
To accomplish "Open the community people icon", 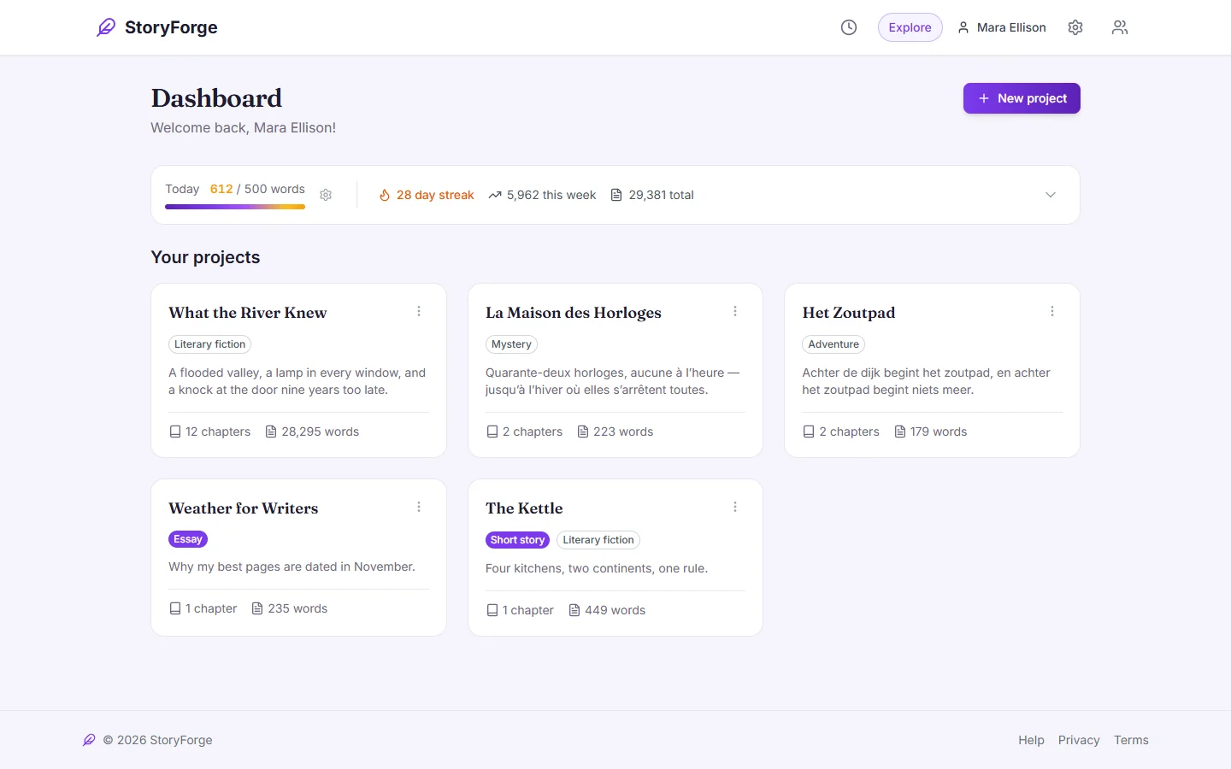I will click(x=1120, y=27).
